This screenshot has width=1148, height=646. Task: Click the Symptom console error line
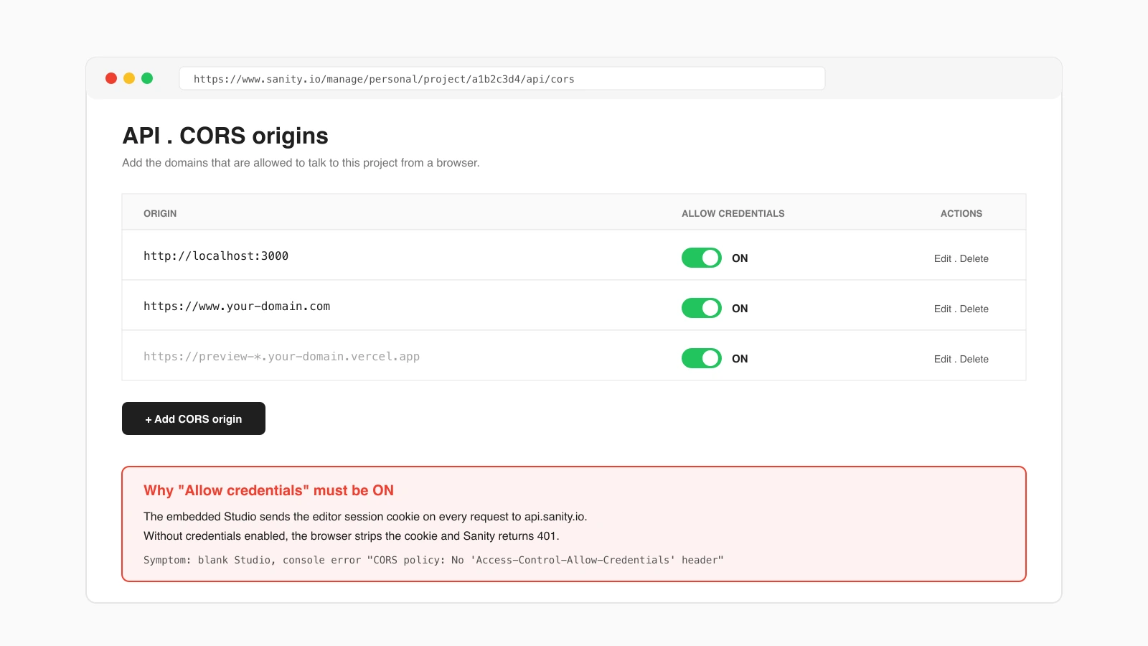(x=433, y=560)
